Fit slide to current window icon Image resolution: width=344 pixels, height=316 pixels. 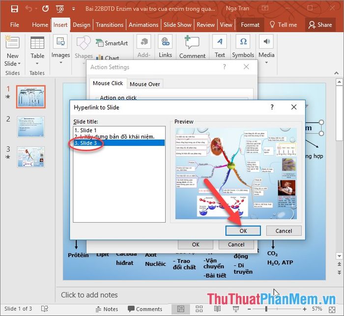click(332, 310)
